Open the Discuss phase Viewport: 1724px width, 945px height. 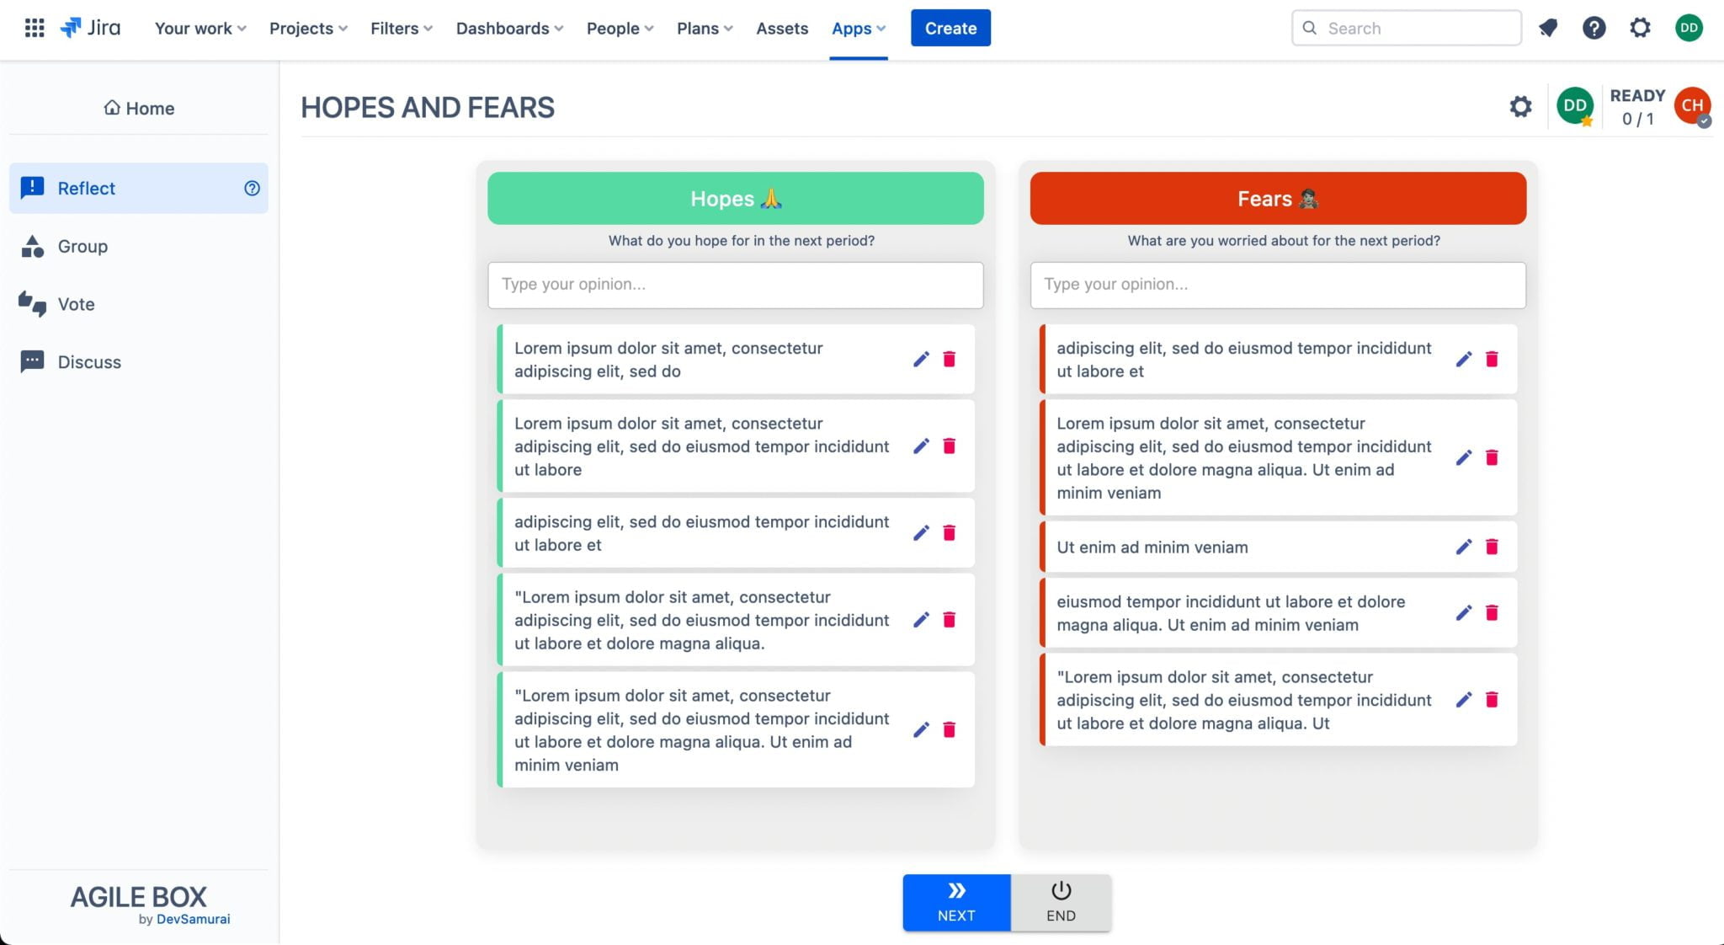(89, 361)
